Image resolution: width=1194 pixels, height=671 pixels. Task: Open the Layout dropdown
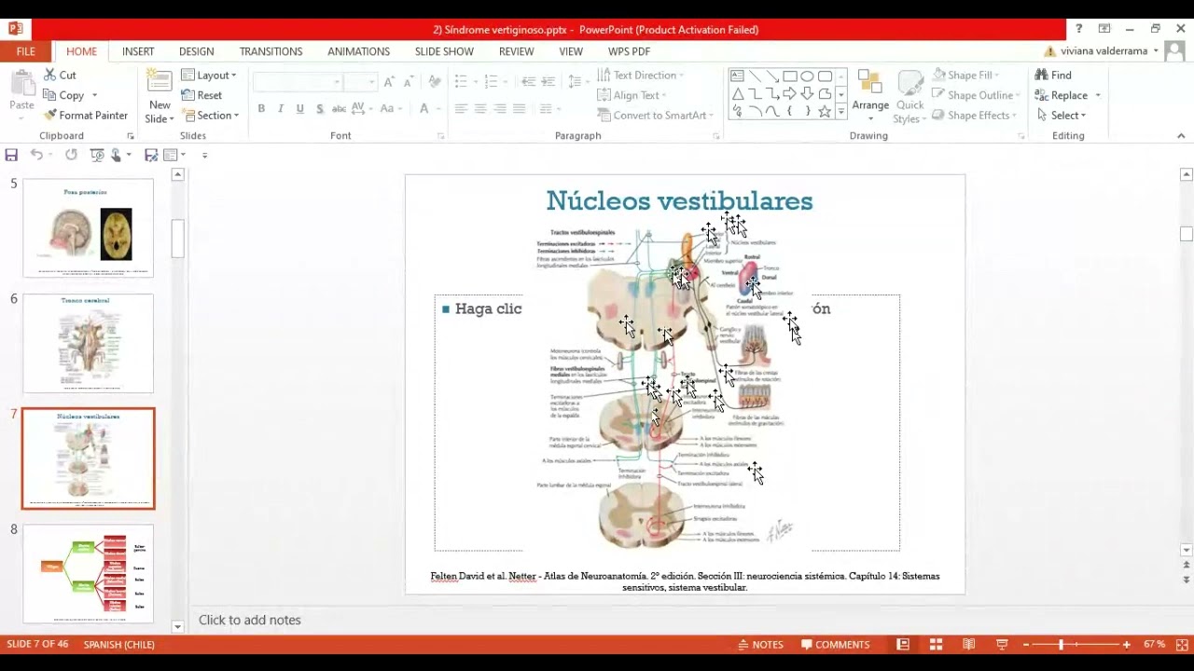tap(209, 75)
